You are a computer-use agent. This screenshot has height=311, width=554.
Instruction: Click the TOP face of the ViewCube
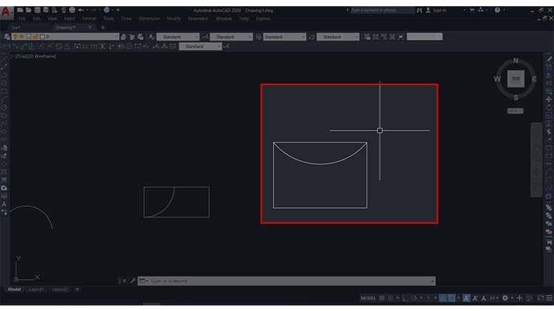(516, 79)
